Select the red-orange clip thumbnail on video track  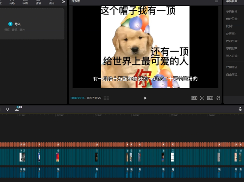tap(57, 157)
